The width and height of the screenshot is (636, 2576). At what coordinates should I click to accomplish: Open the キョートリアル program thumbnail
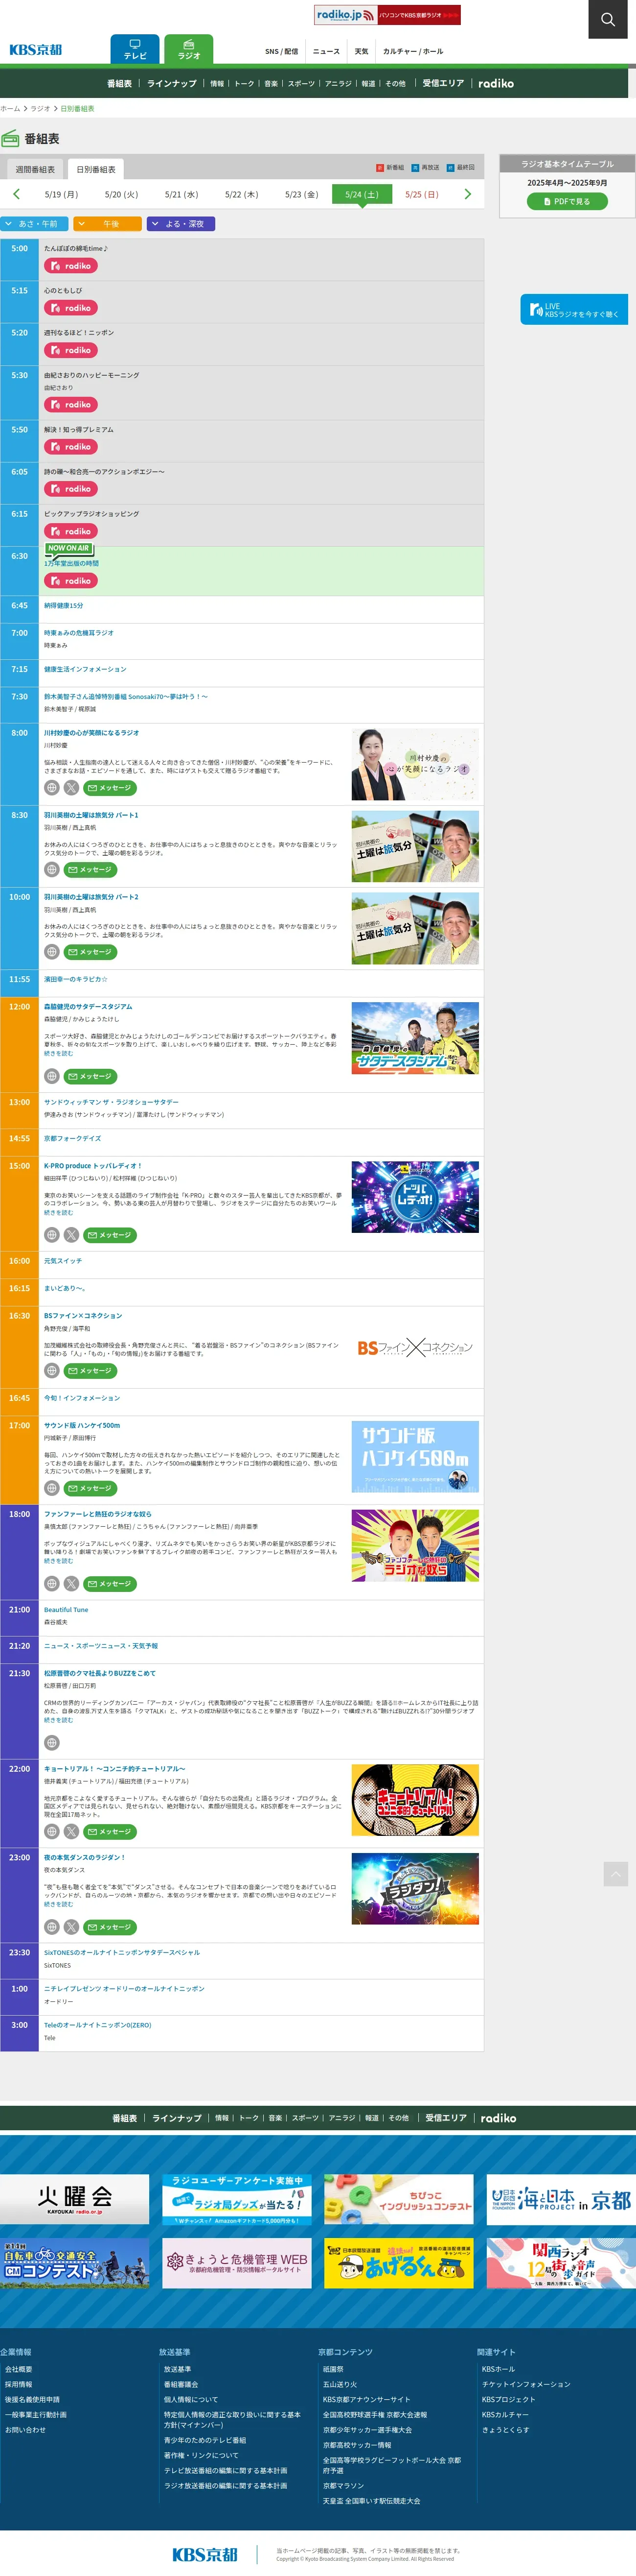coord(414,1800)
